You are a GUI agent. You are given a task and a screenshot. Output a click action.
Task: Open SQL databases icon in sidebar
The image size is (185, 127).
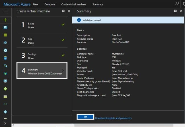tap(5, 58)
